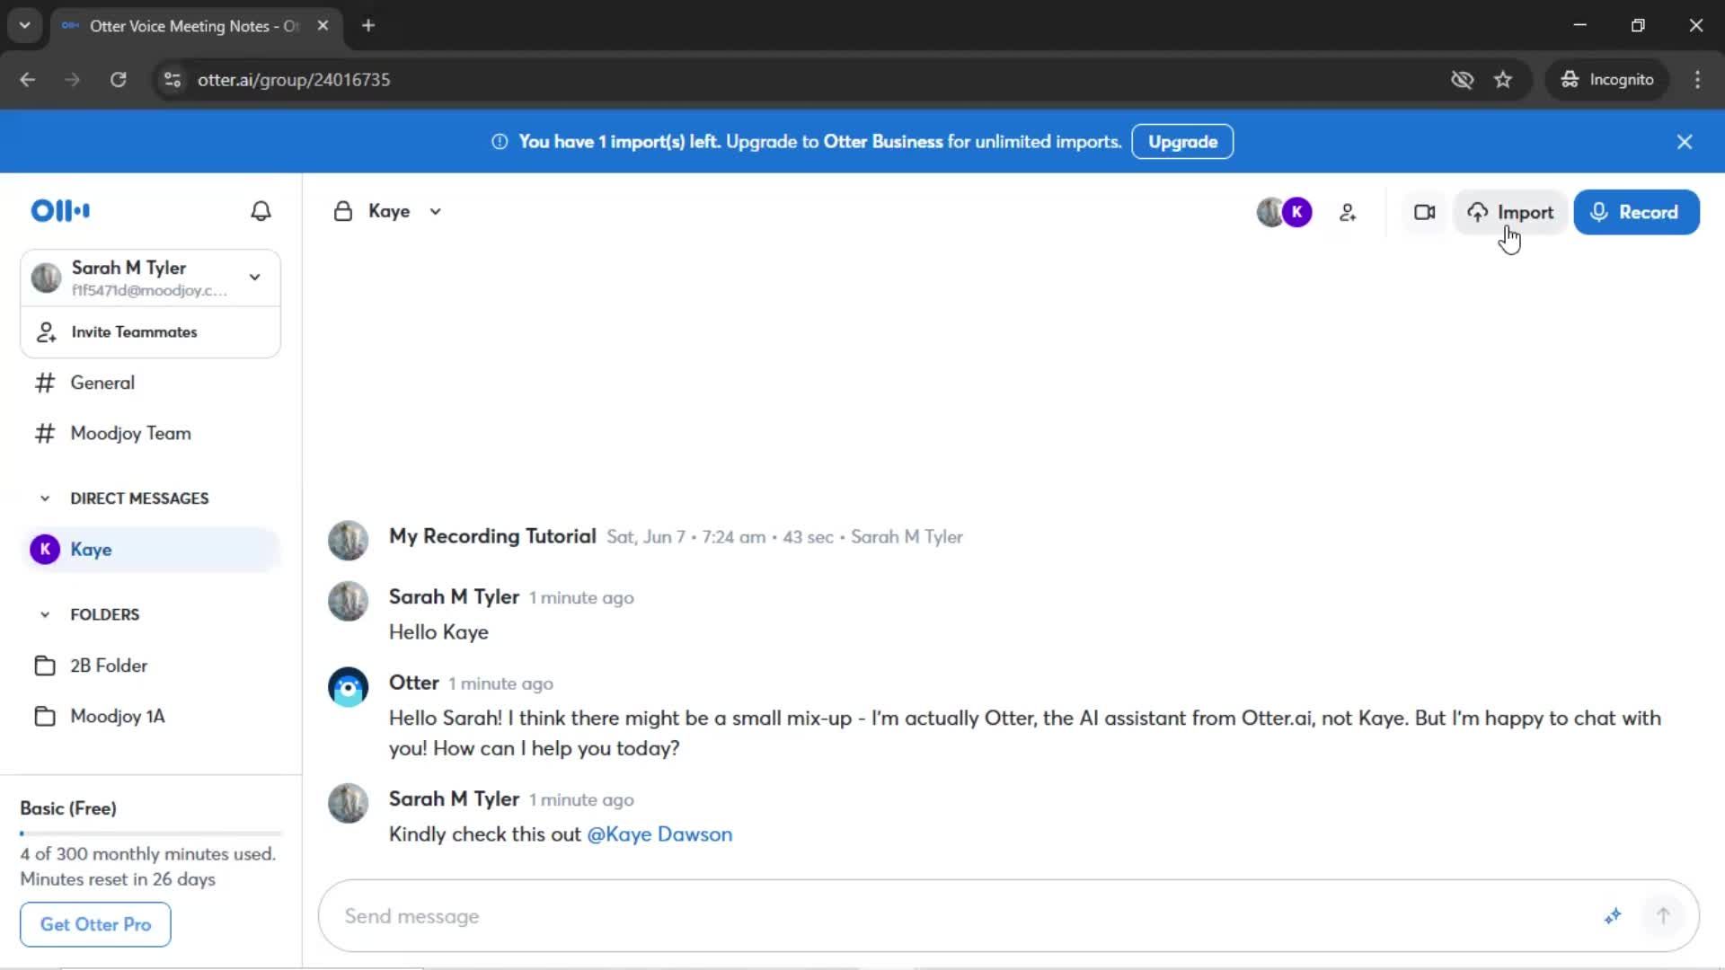The image size is (1725, 970).
Task: Click the lock icon next to Kaye
Action: click(x=342, y=212)
